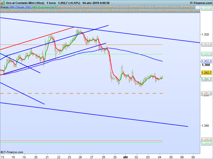
Task: Click date 09 on the time axis
Action: pos(193,157)
